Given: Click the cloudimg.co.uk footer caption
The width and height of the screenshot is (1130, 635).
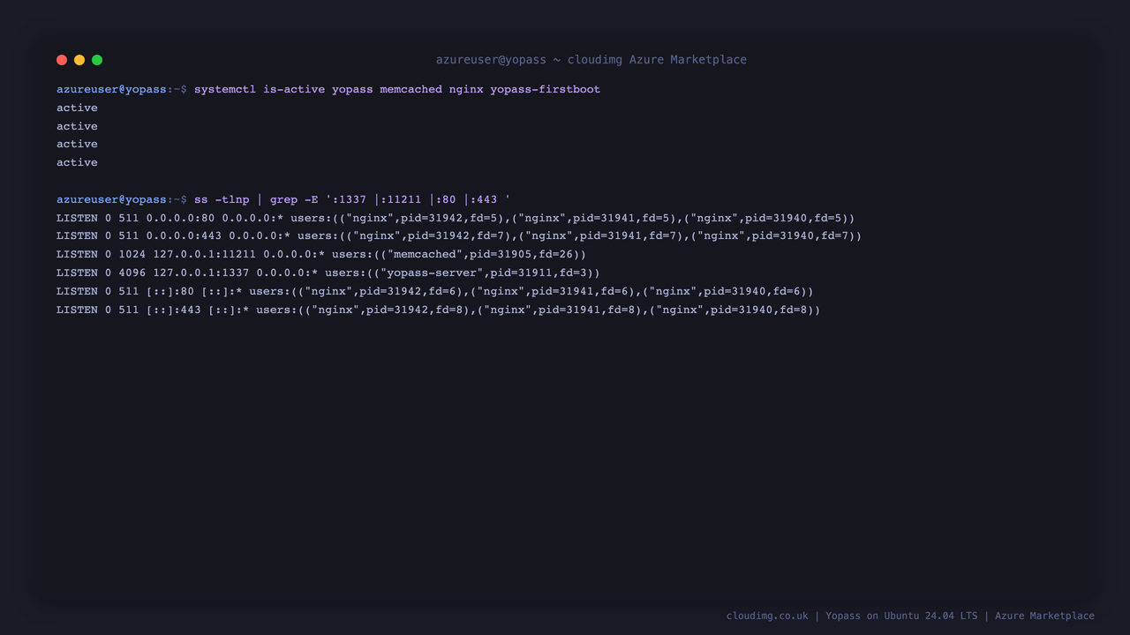Looking at the screenshot, I should tap(910, 616).
